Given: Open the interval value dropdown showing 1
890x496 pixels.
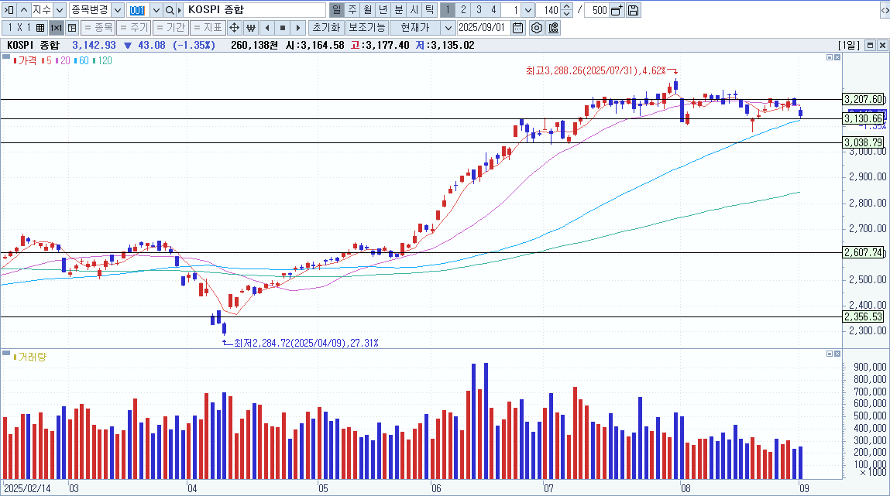Looking at the screenshot, I should pos(527,10).
